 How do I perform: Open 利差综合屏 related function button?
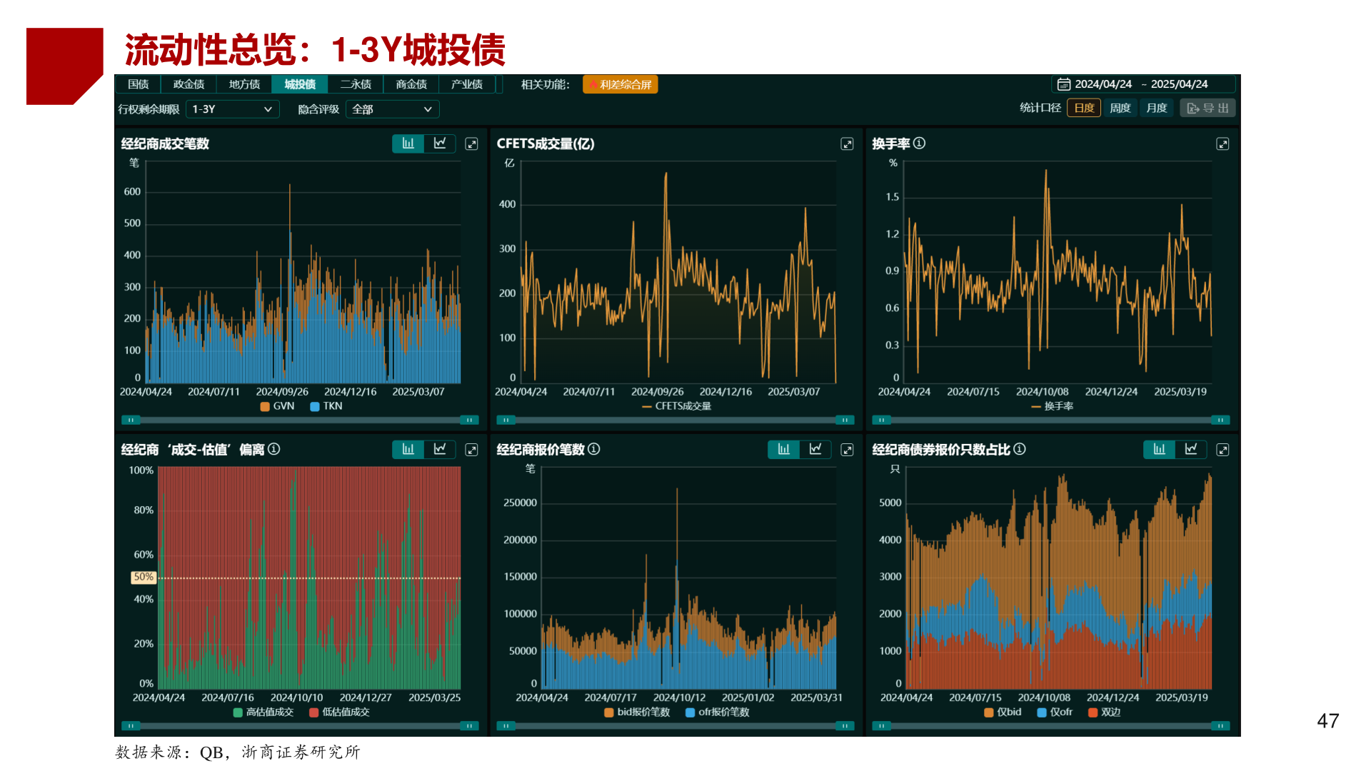click(620, 84)
